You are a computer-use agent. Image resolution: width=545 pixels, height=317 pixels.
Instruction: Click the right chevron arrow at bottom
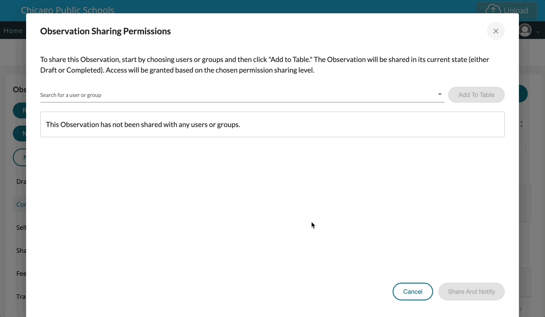(x=521, y=309)
